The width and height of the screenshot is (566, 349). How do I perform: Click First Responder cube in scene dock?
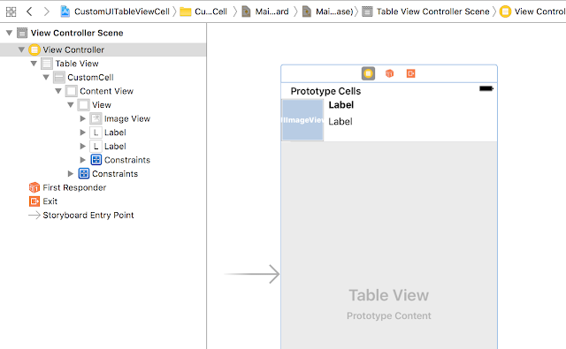(x=389, y=73)
